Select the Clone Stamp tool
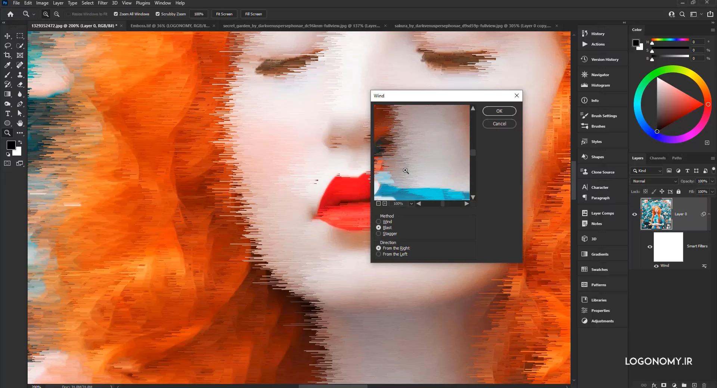The height and width of the screenshot is (388, 717). click(x=20, y=75)
